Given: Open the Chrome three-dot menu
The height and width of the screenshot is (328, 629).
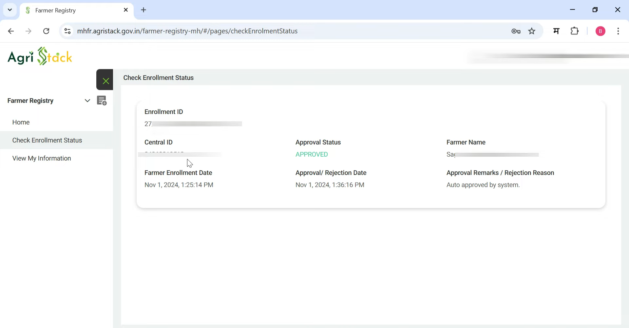Looking at the screenshot, I should coord(619,31).
